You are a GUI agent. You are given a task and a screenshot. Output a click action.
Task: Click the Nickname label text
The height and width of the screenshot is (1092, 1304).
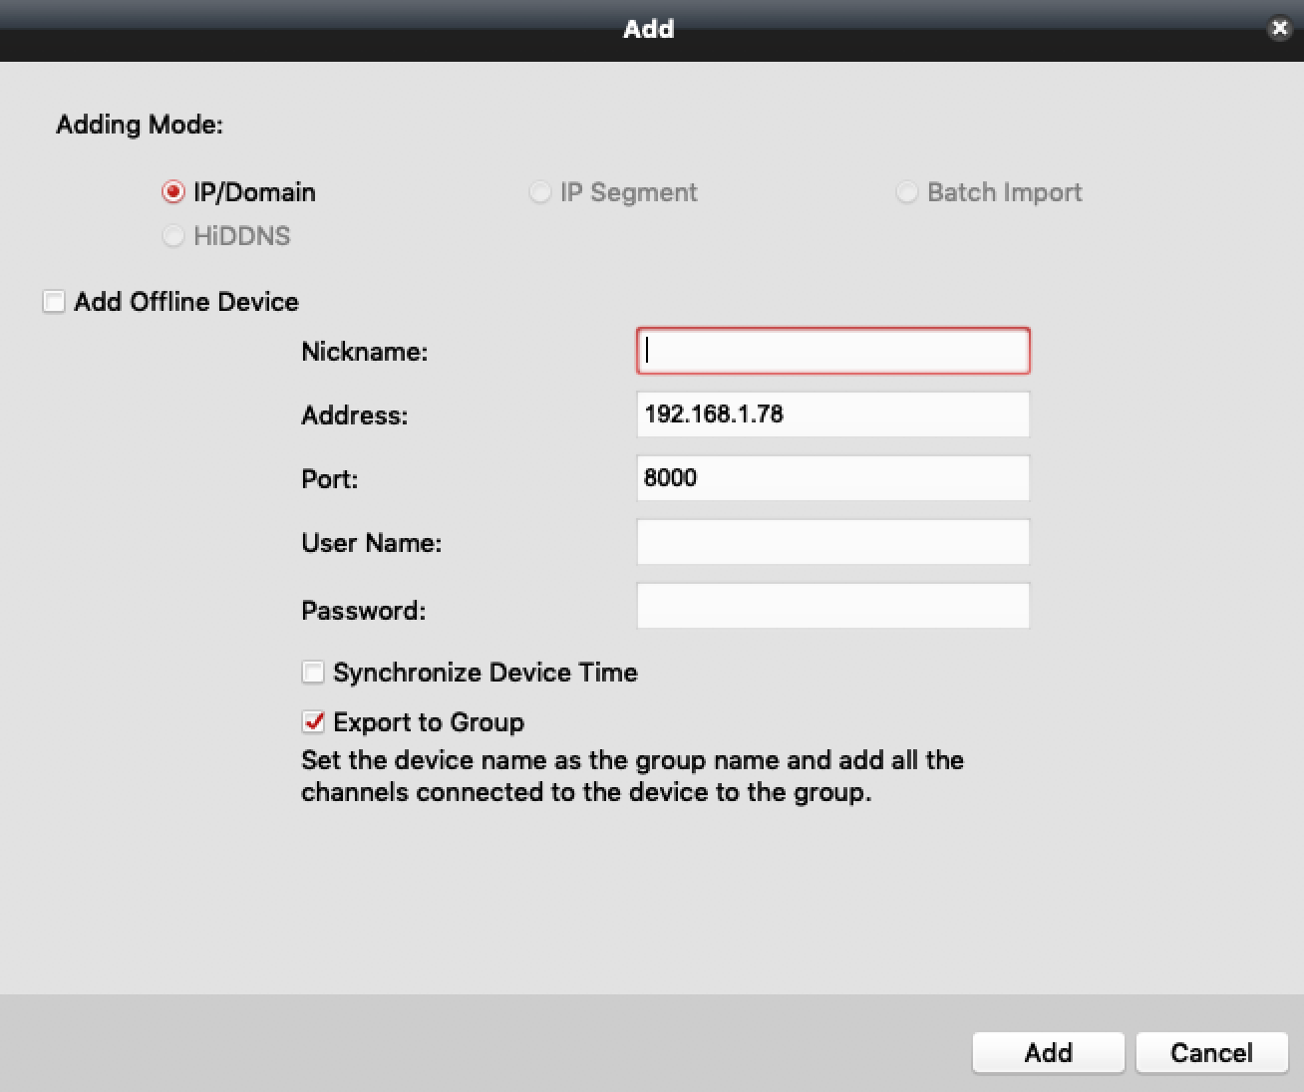pyautogui.click(x=364, y=352)
